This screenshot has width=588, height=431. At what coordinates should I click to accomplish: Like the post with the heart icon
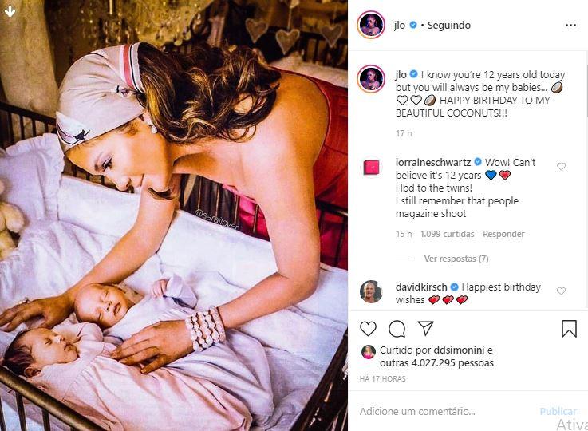(x=368, y=329)
